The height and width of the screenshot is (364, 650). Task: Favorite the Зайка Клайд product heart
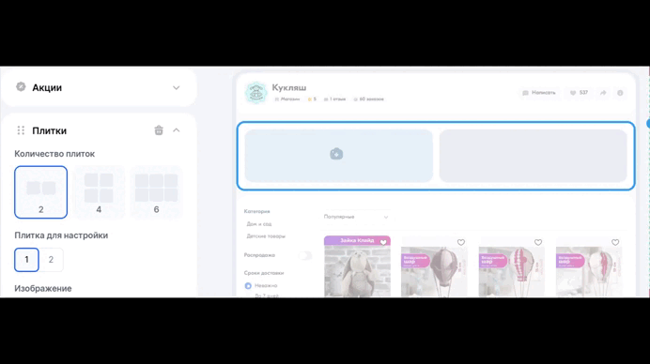tap(383, 242)
